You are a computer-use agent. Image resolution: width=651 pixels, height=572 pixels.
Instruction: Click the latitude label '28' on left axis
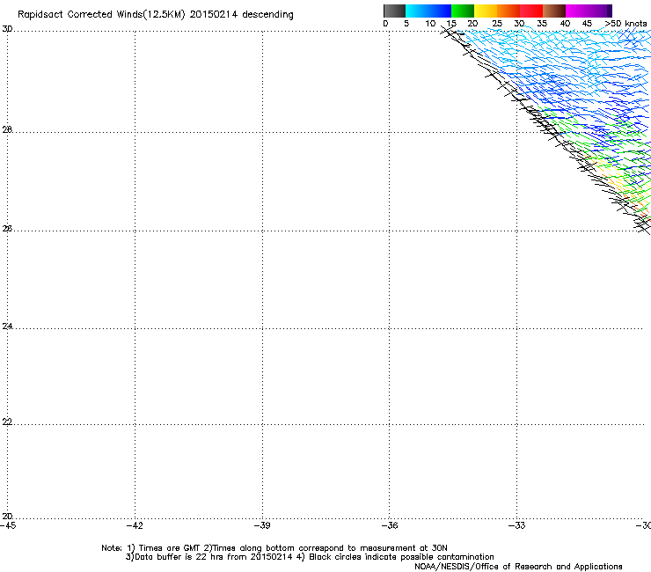coord(7,130)
